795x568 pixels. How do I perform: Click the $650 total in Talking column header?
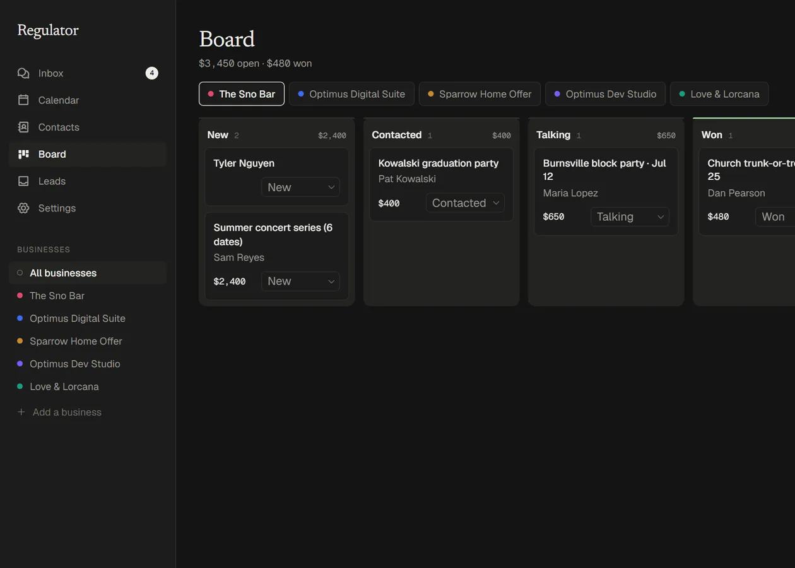coord(666,136)
